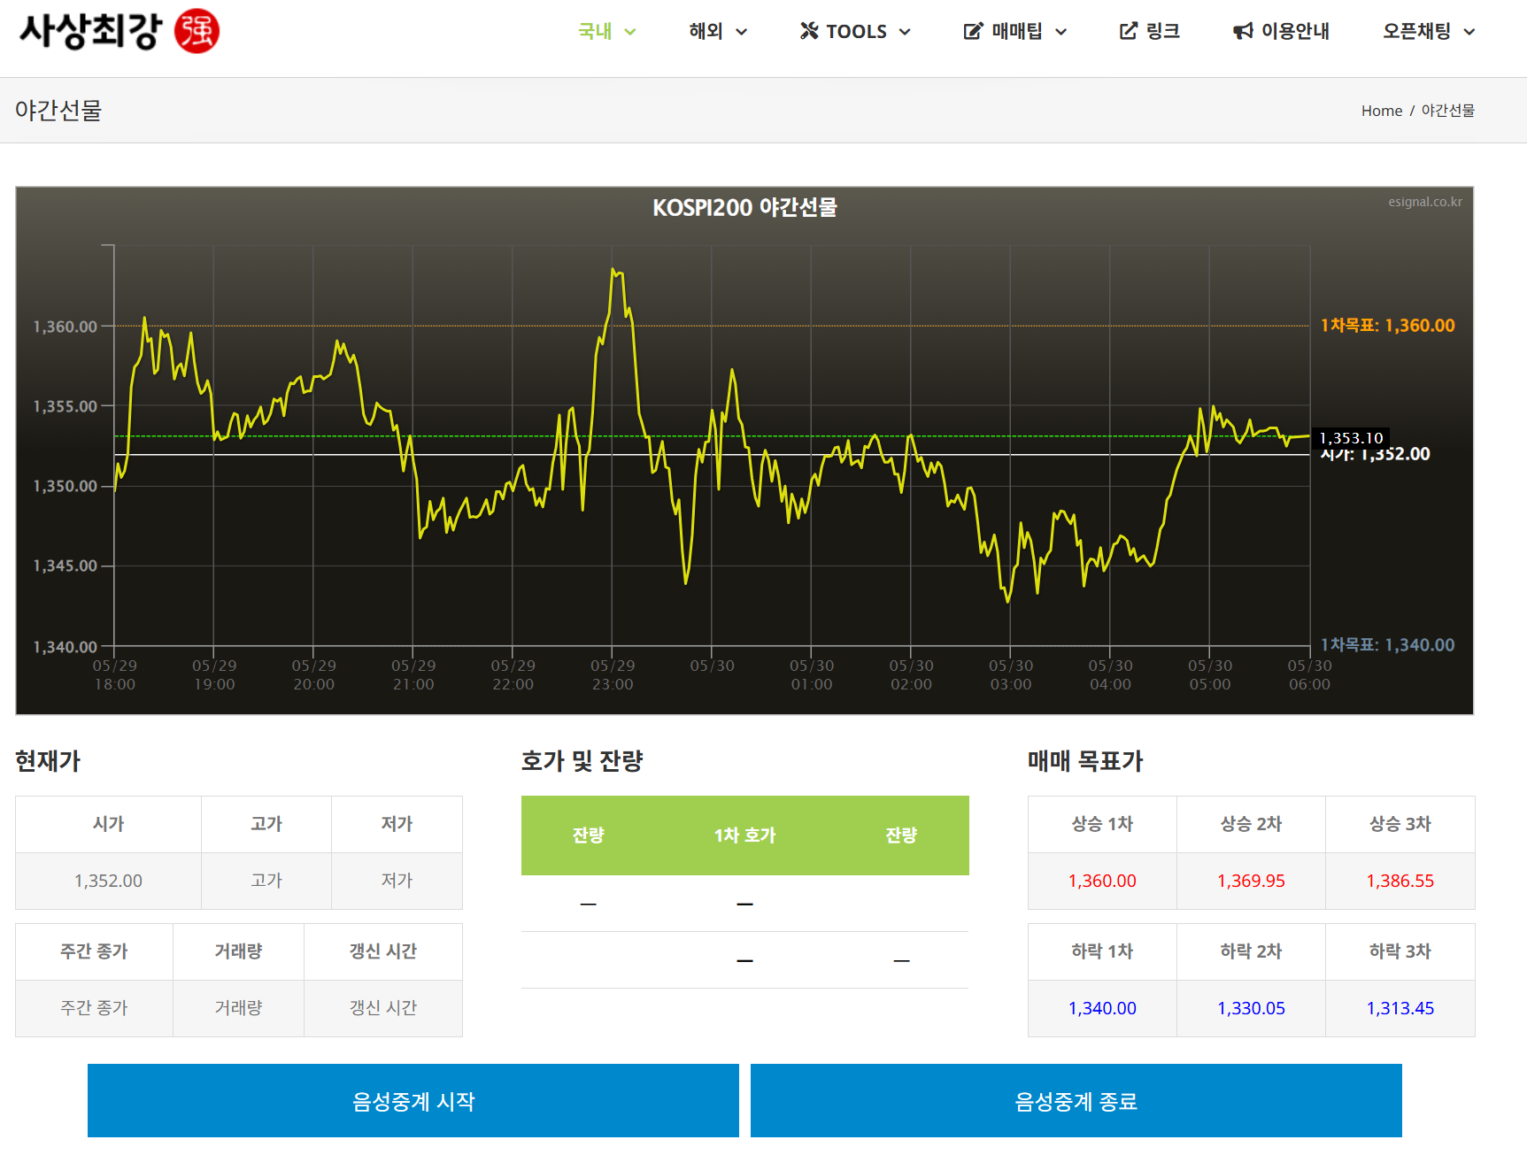The height and width of the screenshot is (1155, 1527).
Task: Click the 호가 및 잔량 section heading
Action: click(582, 761)
